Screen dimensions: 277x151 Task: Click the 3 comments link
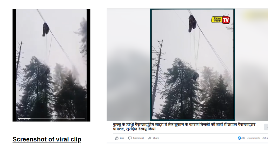coord(254,138)
